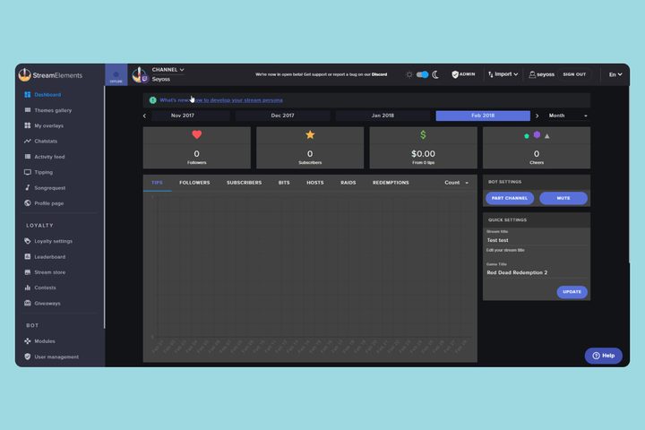Screen dimensions: 645x430
Task: Click the SIGN OUT button
Action: (x=574, y=74)
